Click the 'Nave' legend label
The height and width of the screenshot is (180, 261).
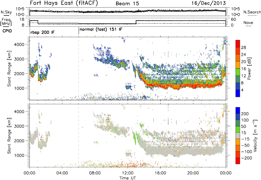pyautogui.click(x=248, y=22)
